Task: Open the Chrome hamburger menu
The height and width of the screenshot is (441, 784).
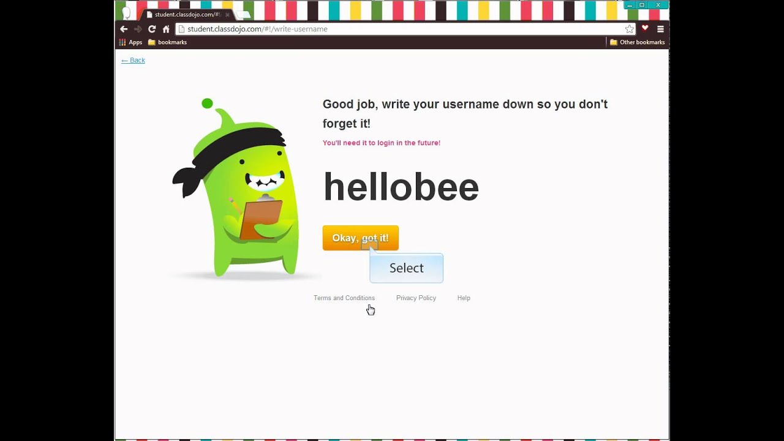Action: pyautogui.click(x=660, y=29)
